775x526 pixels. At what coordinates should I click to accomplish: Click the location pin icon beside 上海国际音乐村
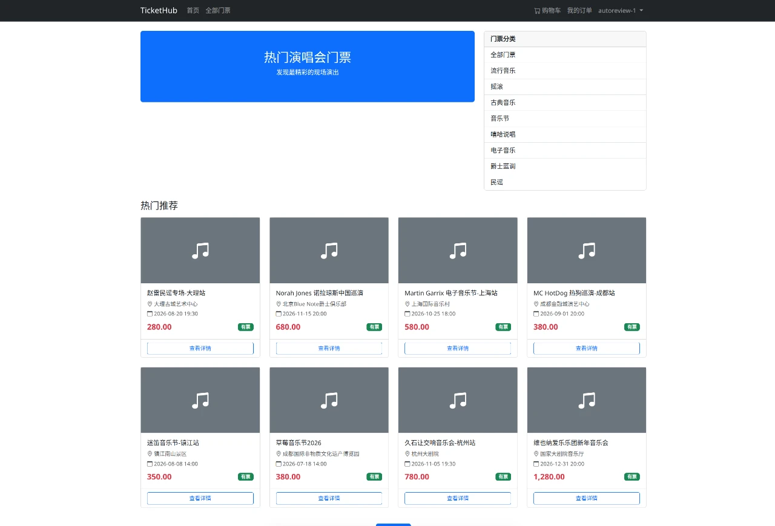tap(407, 304)
